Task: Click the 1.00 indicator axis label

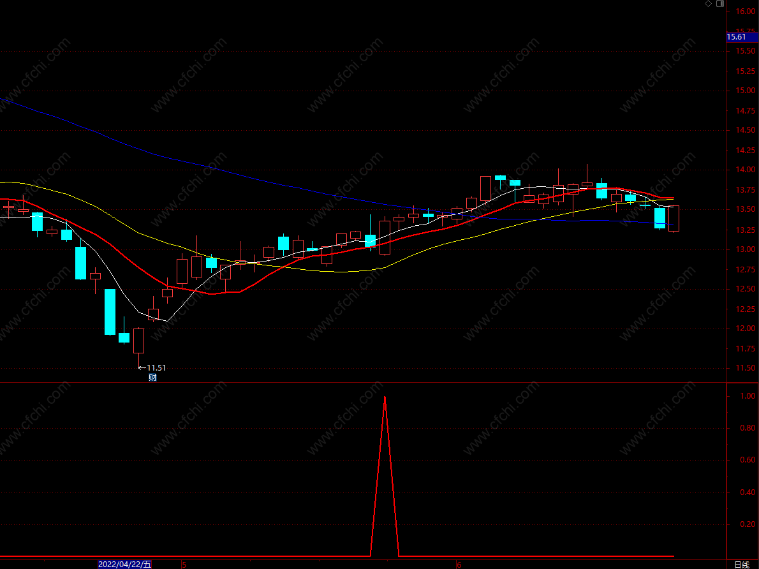Action: click(x=748, y=396)
